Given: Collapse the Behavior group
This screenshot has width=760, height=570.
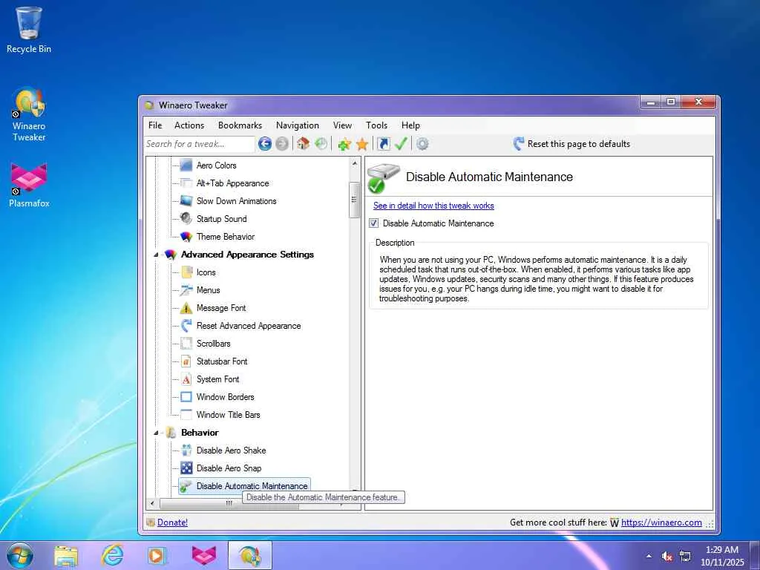Looking at the screenshot, I should (x=156, y=433).
